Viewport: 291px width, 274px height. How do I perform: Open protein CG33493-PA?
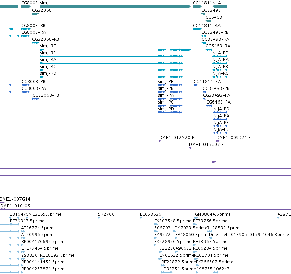click(217, 95)
